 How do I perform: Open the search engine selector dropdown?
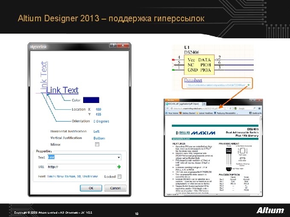tap(235, 108)
